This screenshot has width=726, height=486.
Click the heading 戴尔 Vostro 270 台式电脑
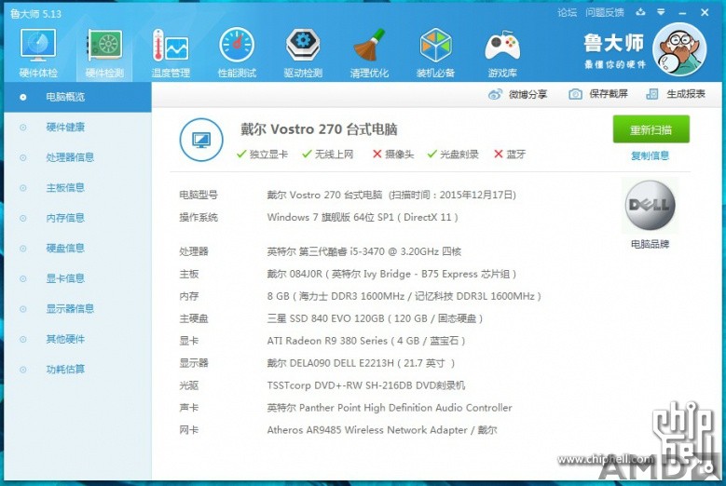click(x=319, y=129)
